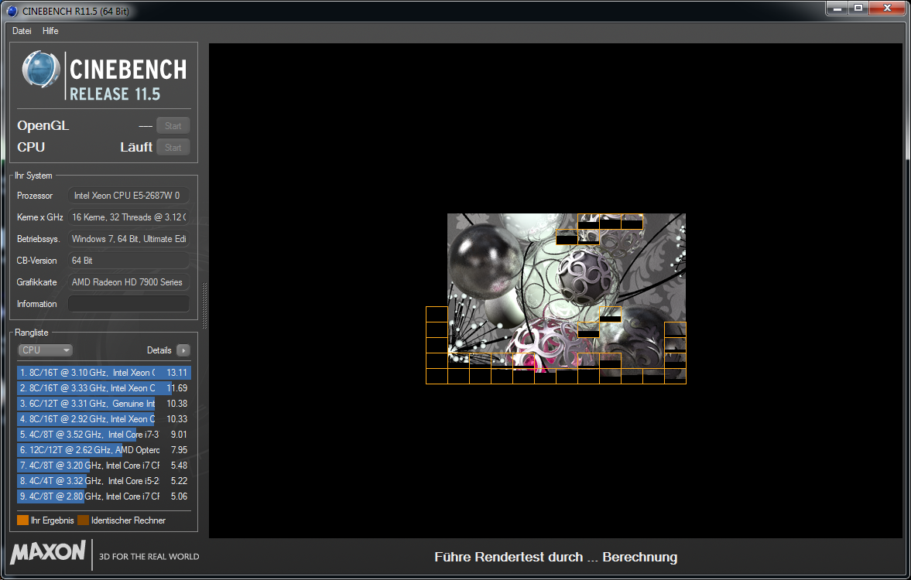This screenshot has width=911, height=580.
Task: Click the panel splitter grip handle
Action: 204,306
